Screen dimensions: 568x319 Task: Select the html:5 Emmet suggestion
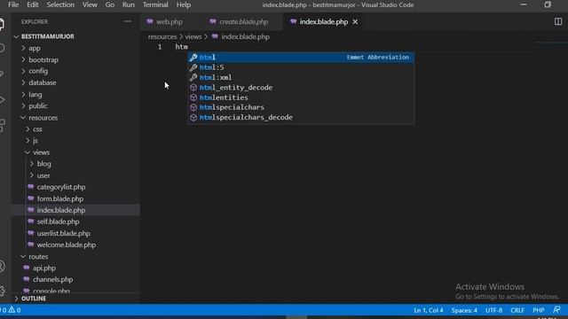(x=301, y=67)
